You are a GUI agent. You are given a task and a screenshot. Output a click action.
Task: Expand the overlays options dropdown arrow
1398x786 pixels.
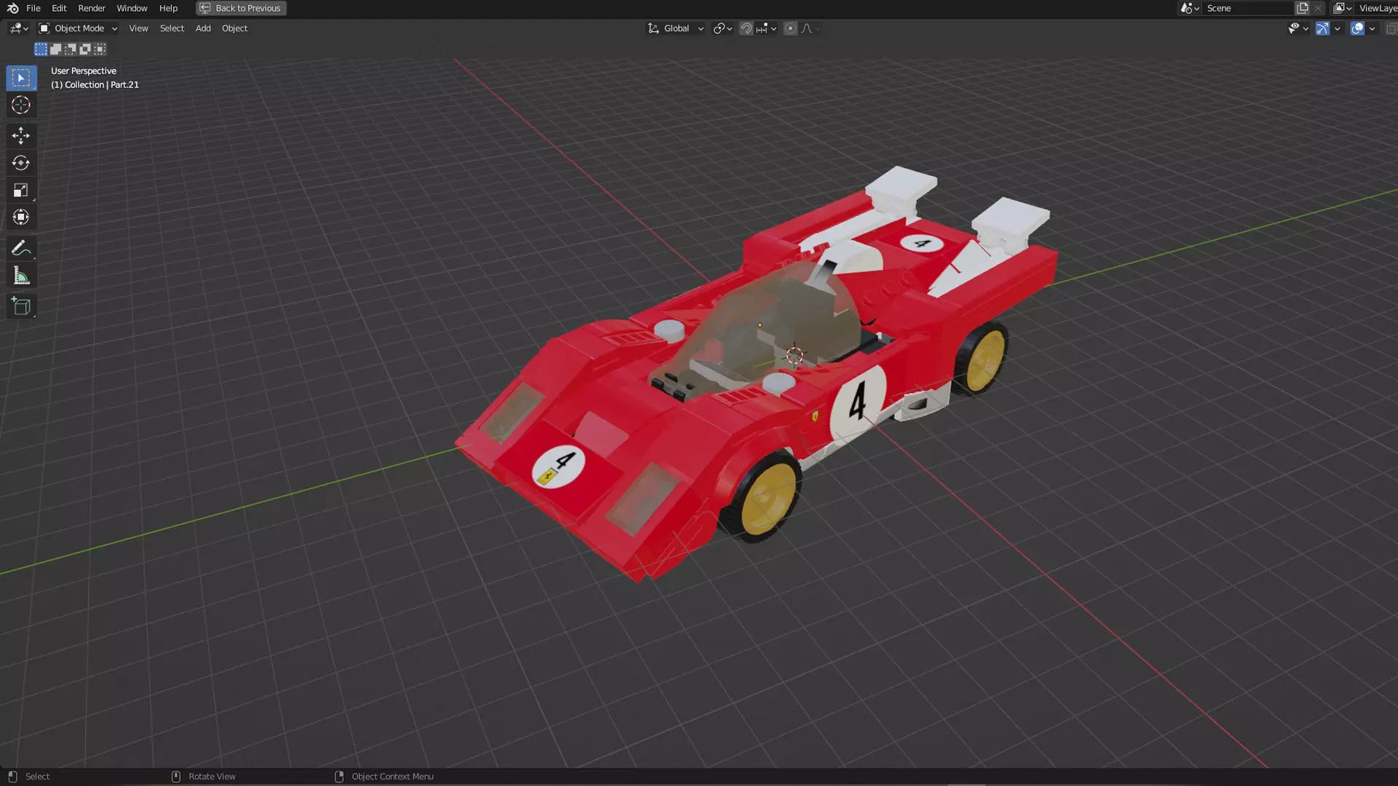pos(1373,28)
